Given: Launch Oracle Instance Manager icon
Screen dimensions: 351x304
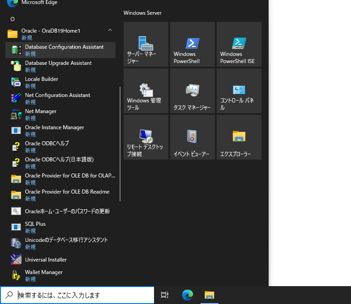Looking at the screenshot, I should (x=16, y=131).
